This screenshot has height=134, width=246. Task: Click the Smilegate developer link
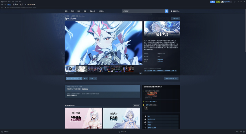point(160,59)
